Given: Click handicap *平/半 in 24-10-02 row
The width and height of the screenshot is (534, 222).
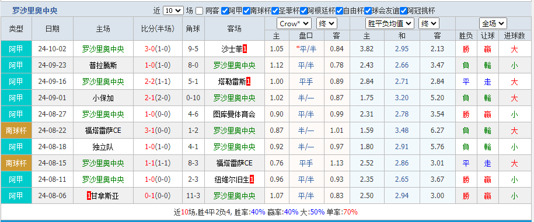Looking at the screenshot, I should pos(306,49).
